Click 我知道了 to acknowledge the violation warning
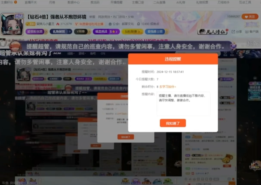Image resolution: width=261 pixels, height=185 pixels. [x=173, y=123]
